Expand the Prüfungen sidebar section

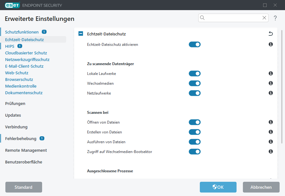[x=15, y=103]
